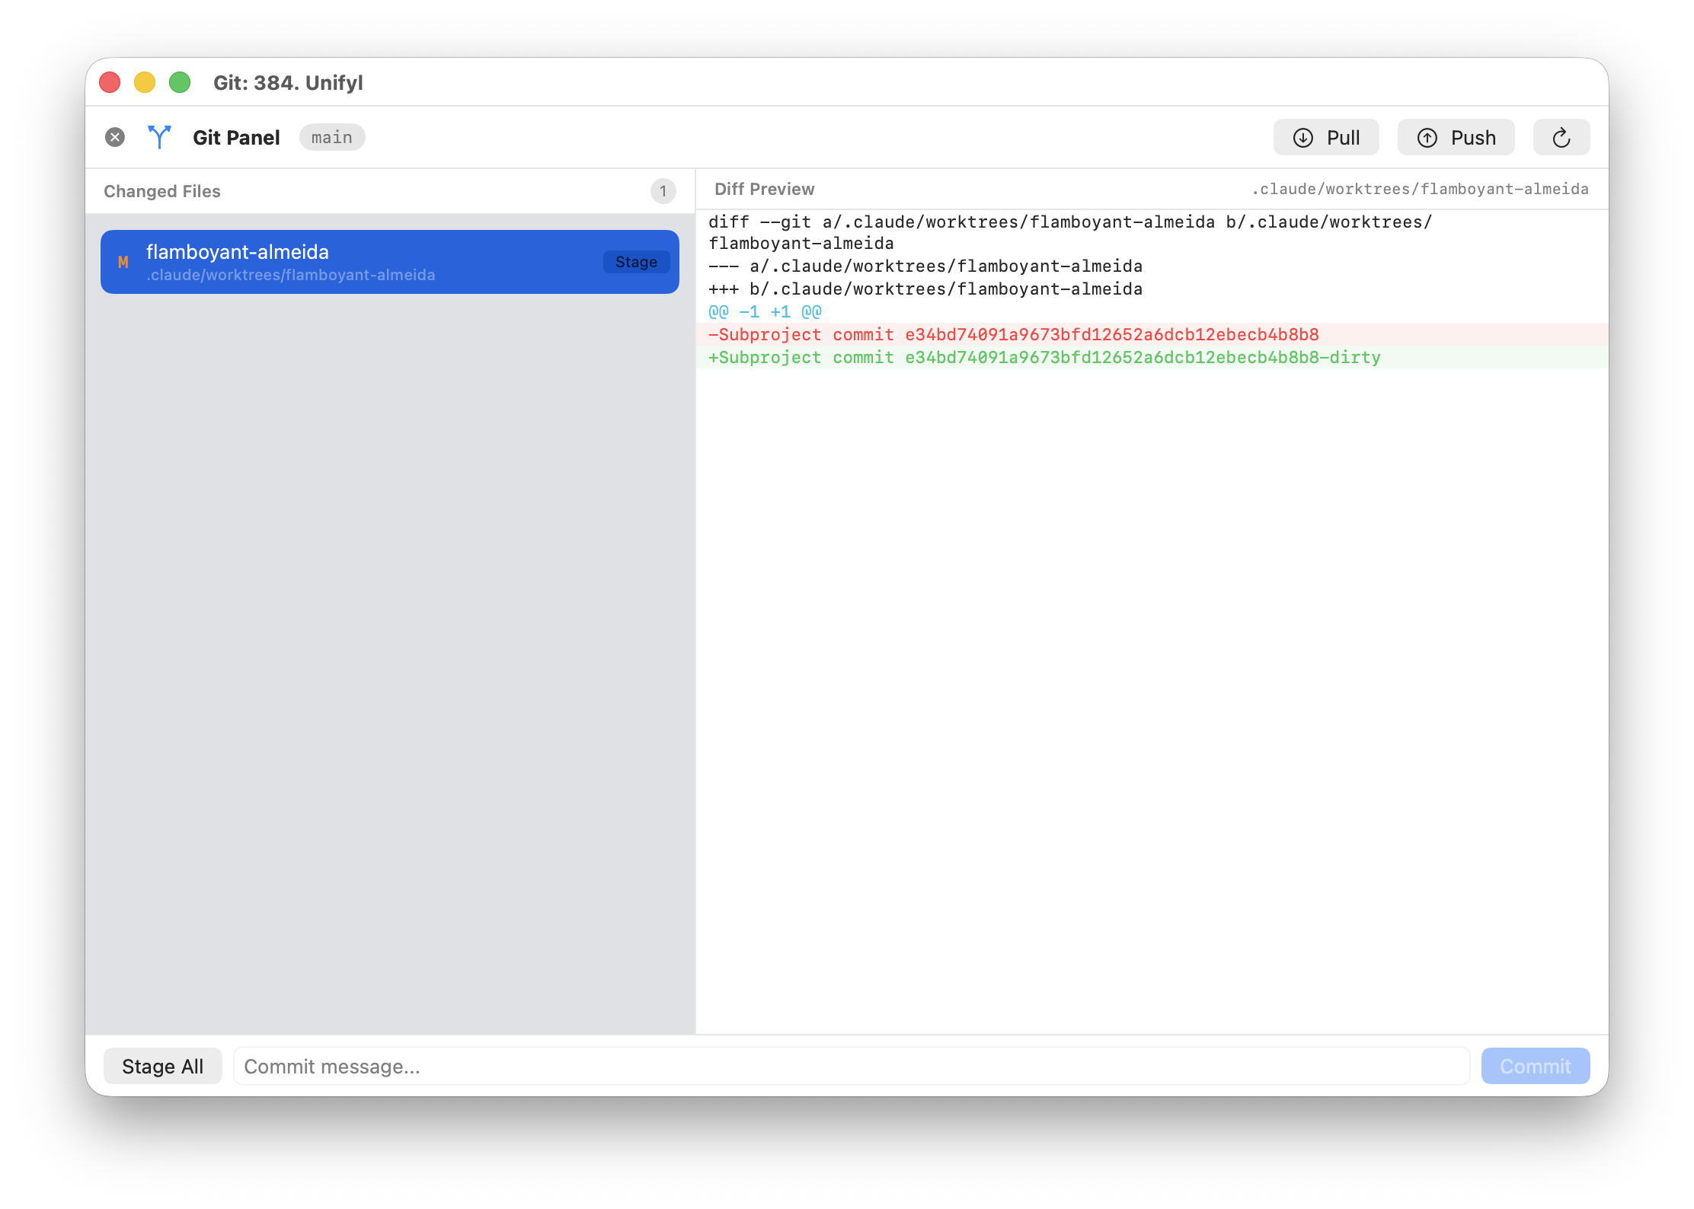Click the close icon on the Git Panel

point(115,136)
